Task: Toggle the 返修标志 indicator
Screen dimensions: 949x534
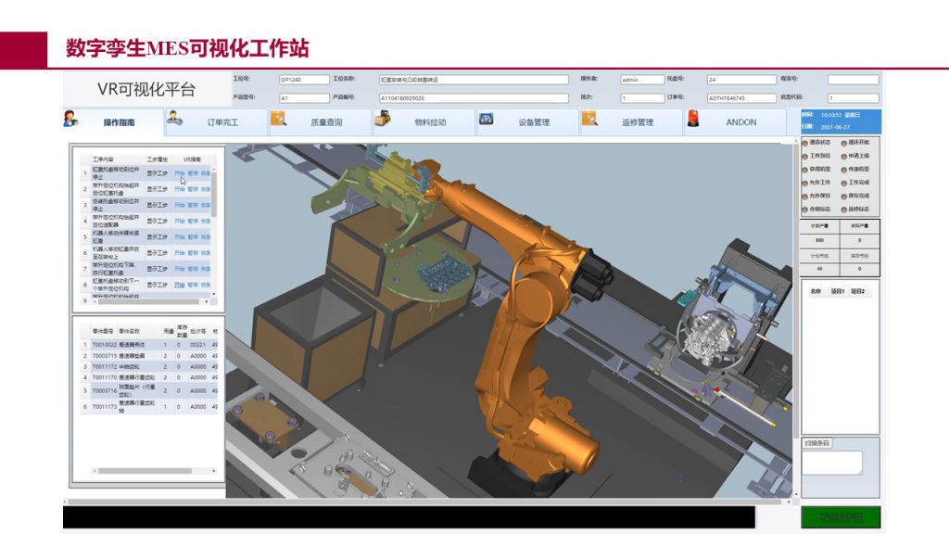Action: click(x=843, y=210)
